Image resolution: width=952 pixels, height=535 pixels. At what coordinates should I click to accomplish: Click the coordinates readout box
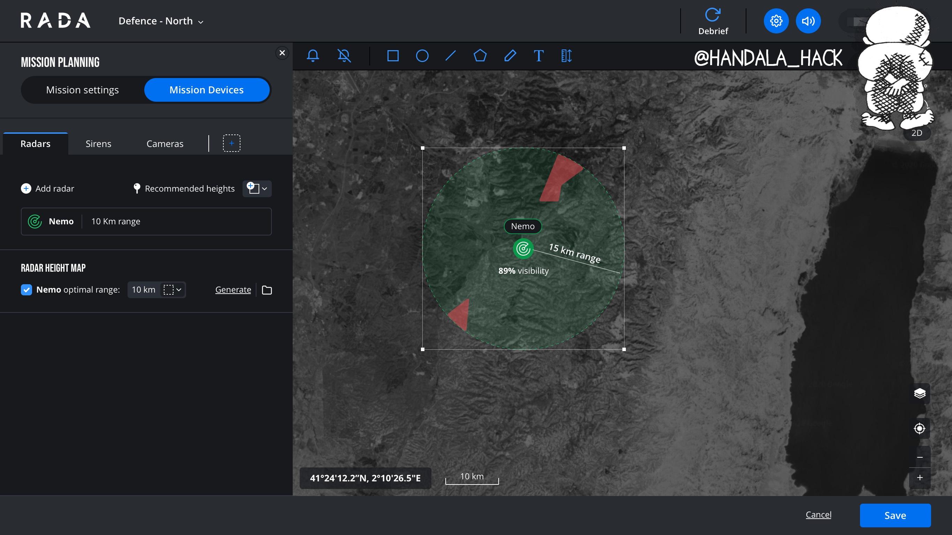(365, 478)
